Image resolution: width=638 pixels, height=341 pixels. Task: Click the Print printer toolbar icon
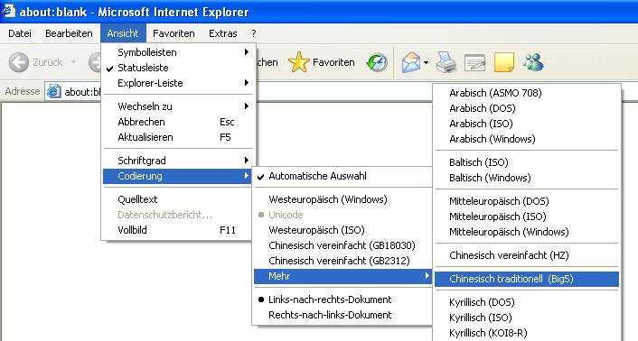446,63
